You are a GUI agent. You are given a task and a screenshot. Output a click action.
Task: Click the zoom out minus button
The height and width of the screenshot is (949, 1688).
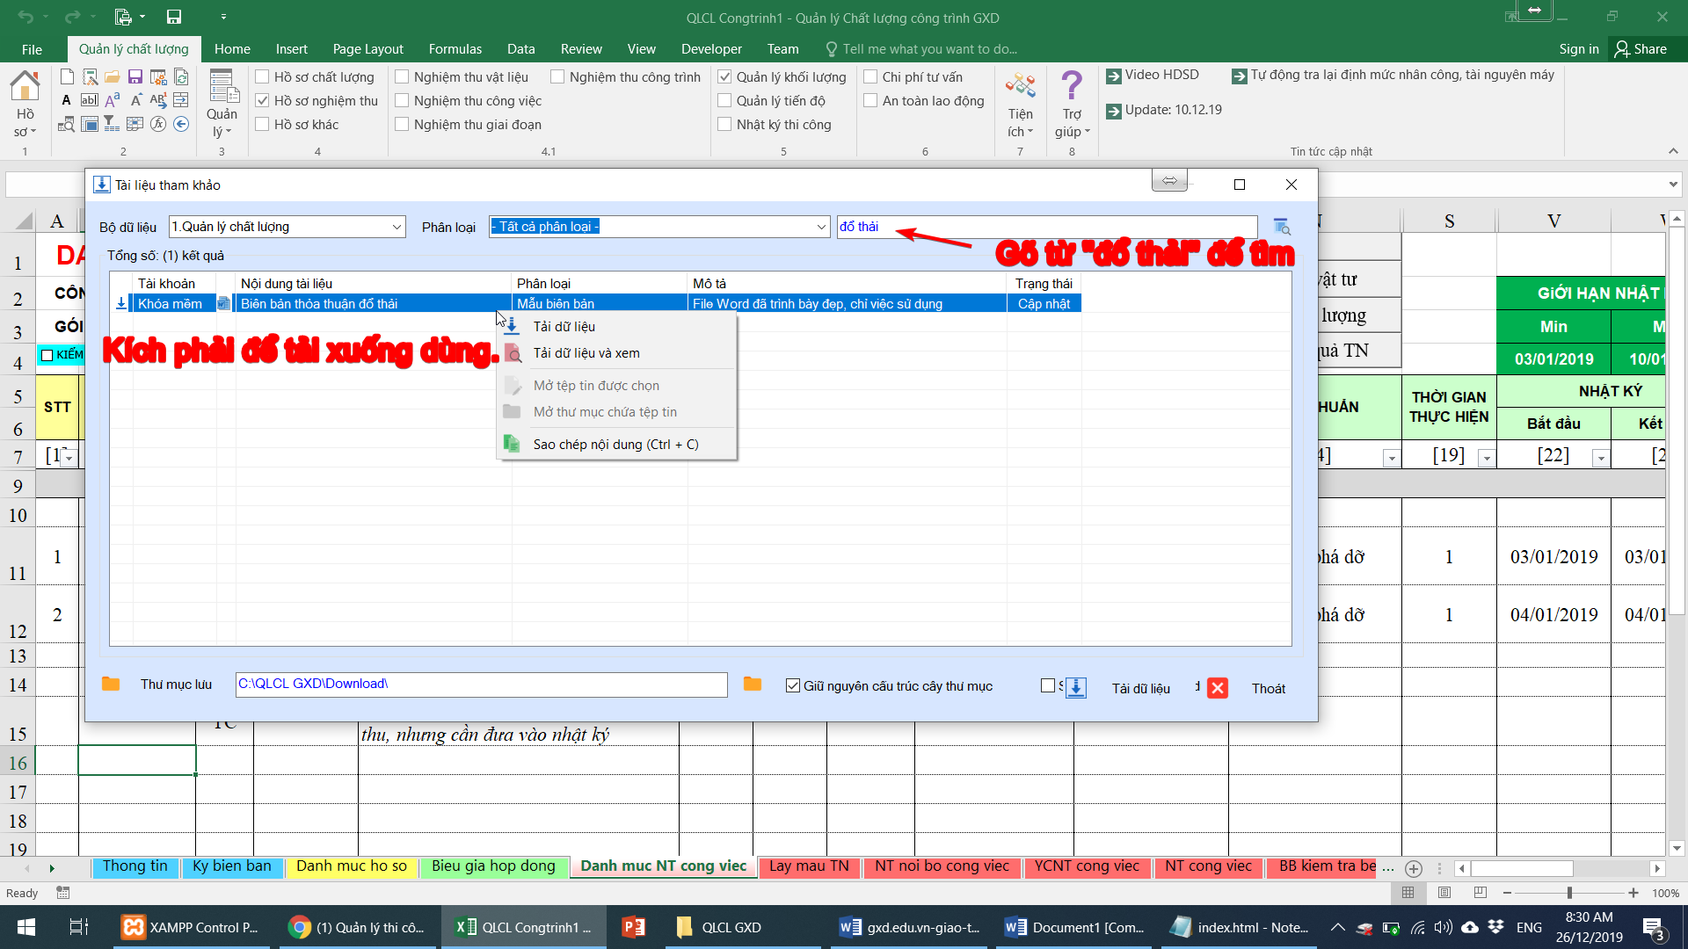coord(1507,893)
